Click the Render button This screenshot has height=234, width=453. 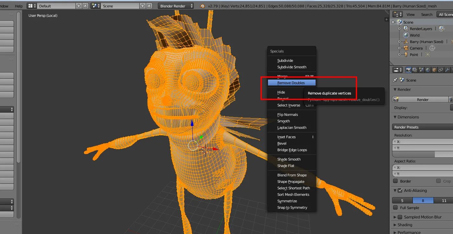tap(420, 99)
